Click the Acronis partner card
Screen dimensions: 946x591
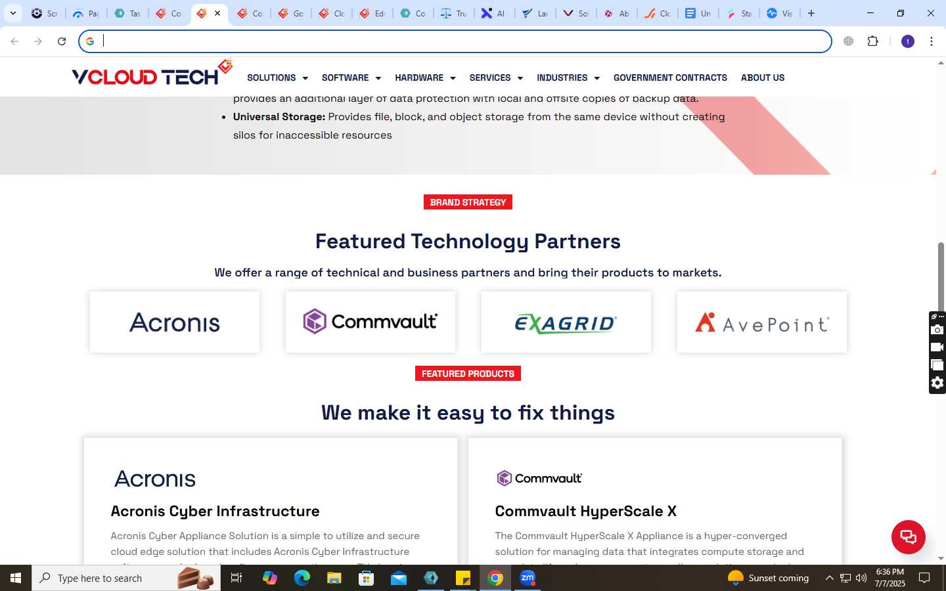(x=175, y=322)
